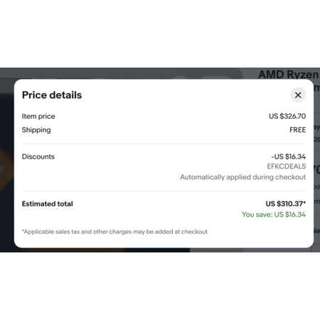Click Automatically applied during checkout text
The width and height of the screenshot is (320, 320).
point(243,177)
